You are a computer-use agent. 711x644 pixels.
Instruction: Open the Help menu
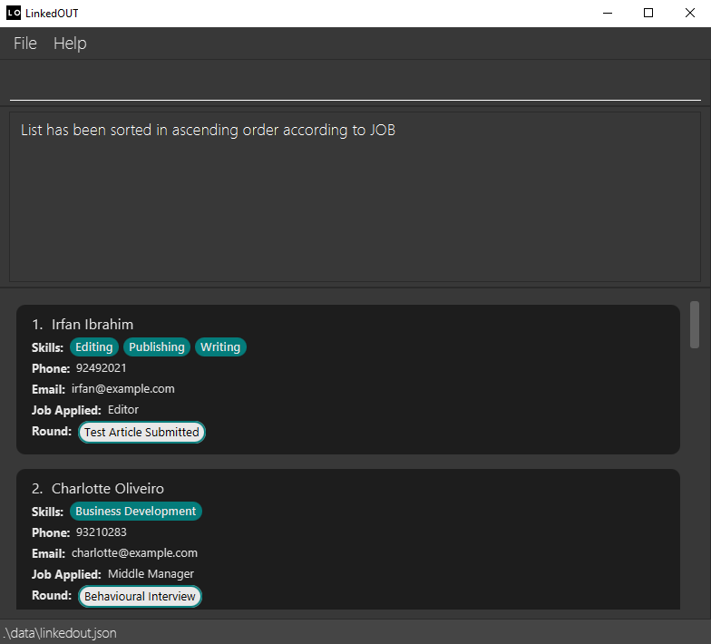[70, 44]
